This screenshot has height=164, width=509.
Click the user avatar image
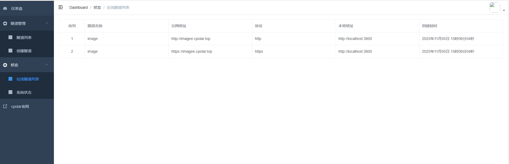click(x=495, y=7)
